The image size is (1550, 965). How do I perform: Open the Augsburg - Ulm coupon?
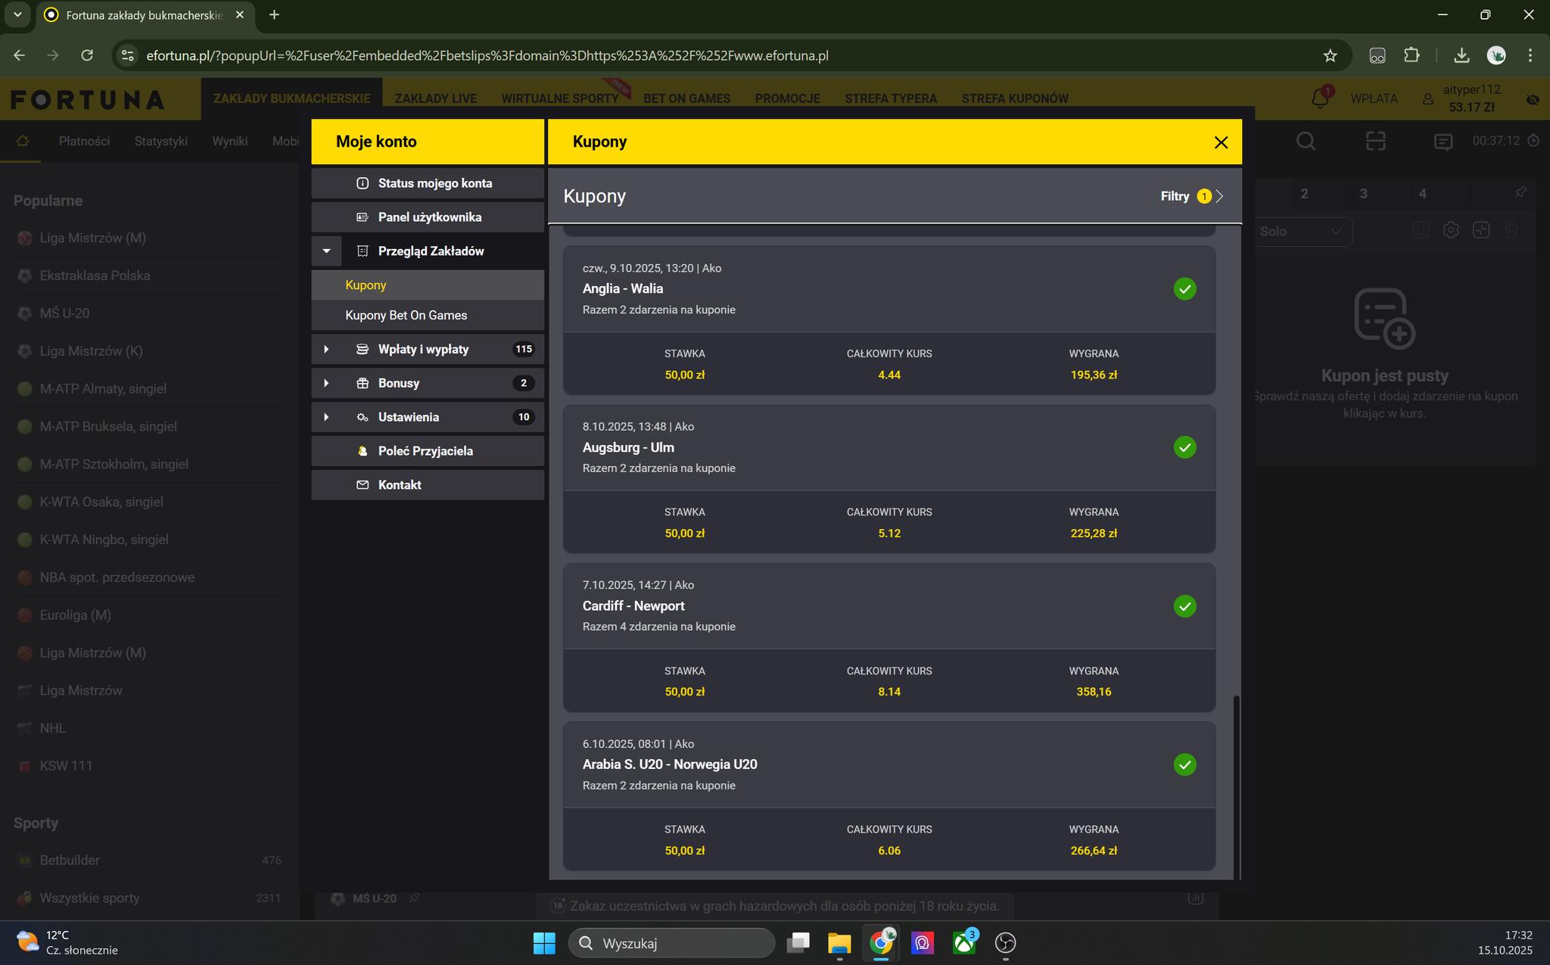coord(628,447)
